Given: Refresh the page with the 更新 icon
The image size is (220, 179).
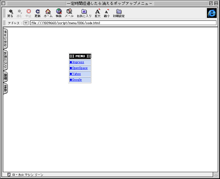Looking at the screenshot, I should pyautogui.click(x=38, y=13).
